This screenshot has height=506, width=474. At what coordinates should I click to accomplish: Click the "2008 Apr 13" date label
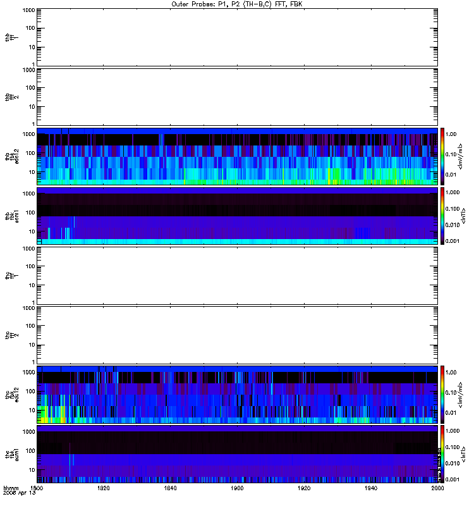point(20,493)
